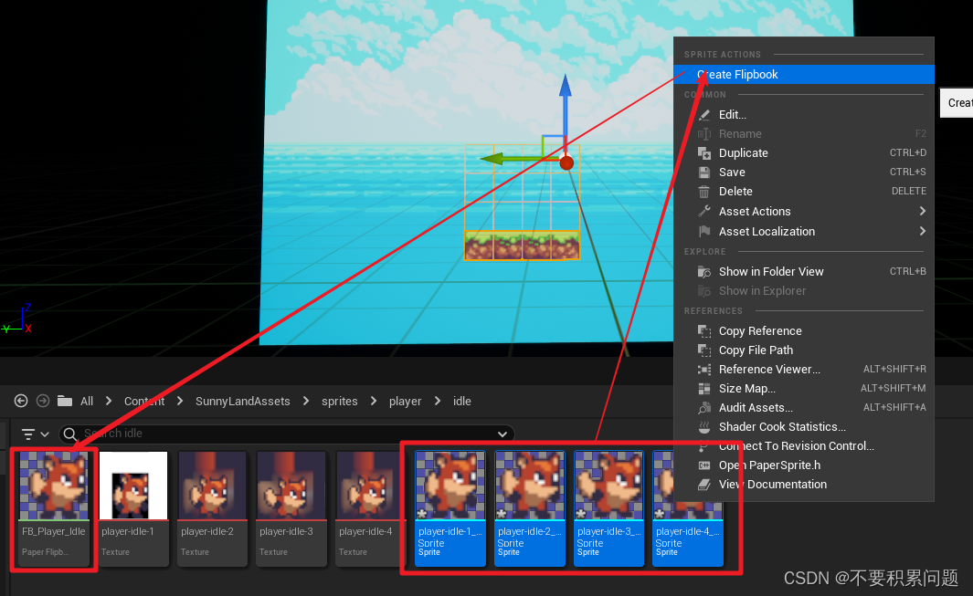
Task: Click the Size Map icon
Action: click(x=703, y=389)
